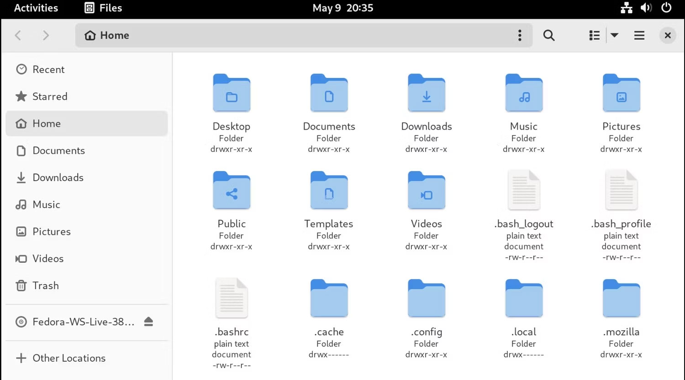Open the Videos folder in the grid
The image size is (685, 380).
pos(427,190)
